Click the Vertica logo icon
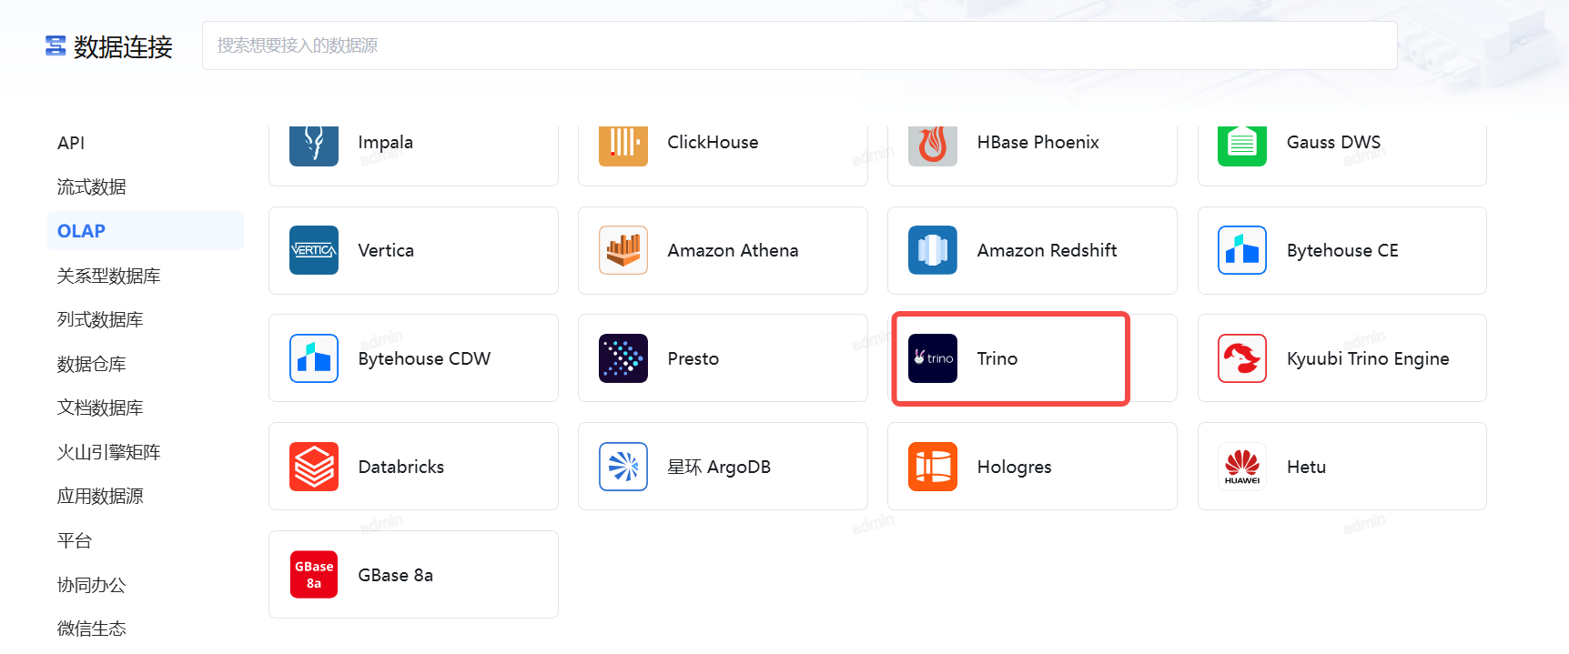 [314, 250]
